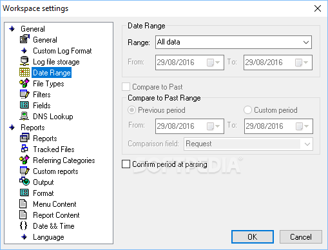Click the Output globe icon
Image resolution: width=328 pixels, height=250 pixels.
[x=24, y=182]
